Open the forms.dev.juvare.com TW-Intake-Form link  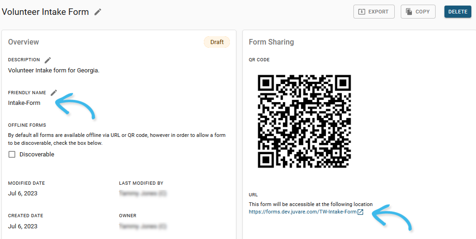(302, 212)
